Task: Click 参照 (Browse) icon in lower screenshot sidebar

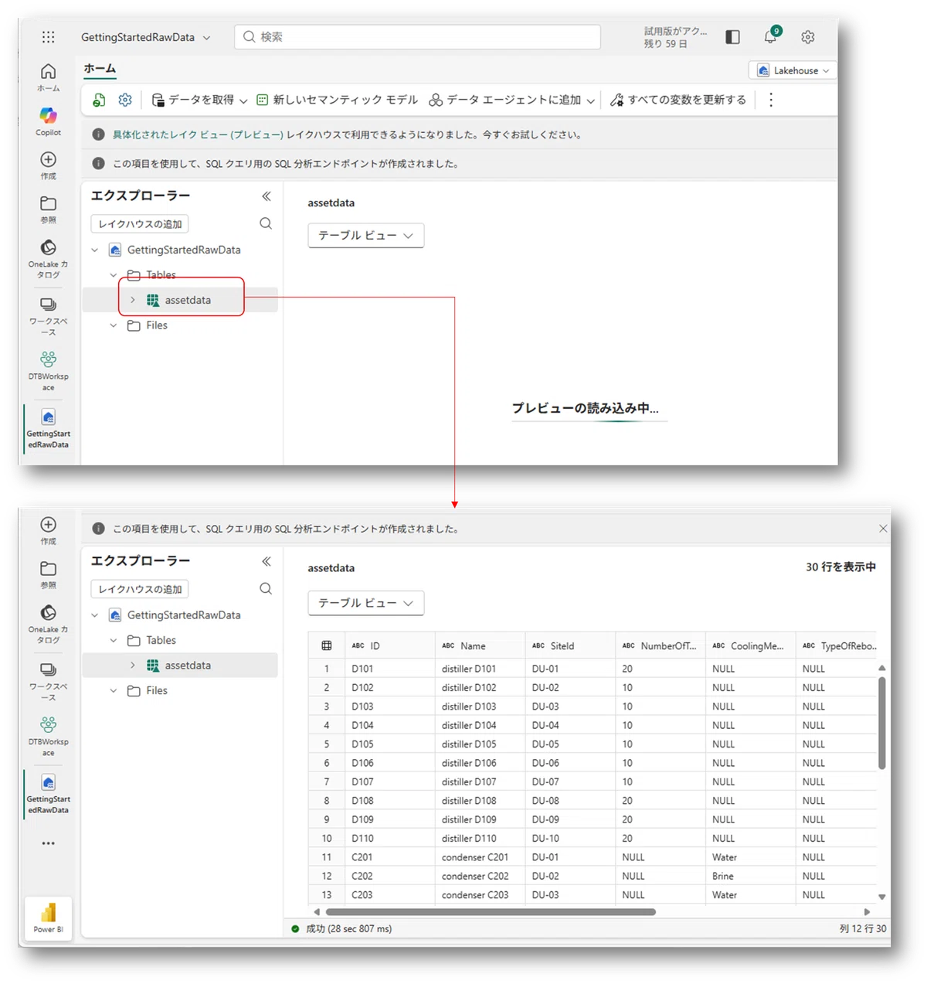Action: (48, 574)
